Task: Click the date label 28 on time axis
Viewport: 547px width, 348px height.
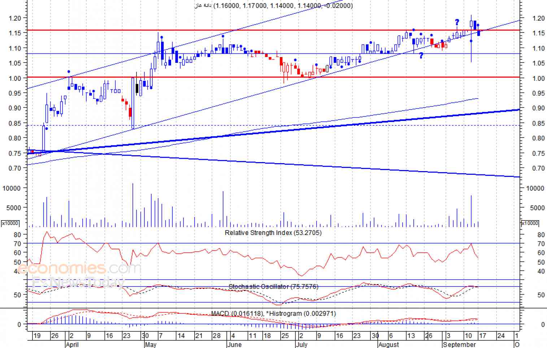Action: (217, 336)
